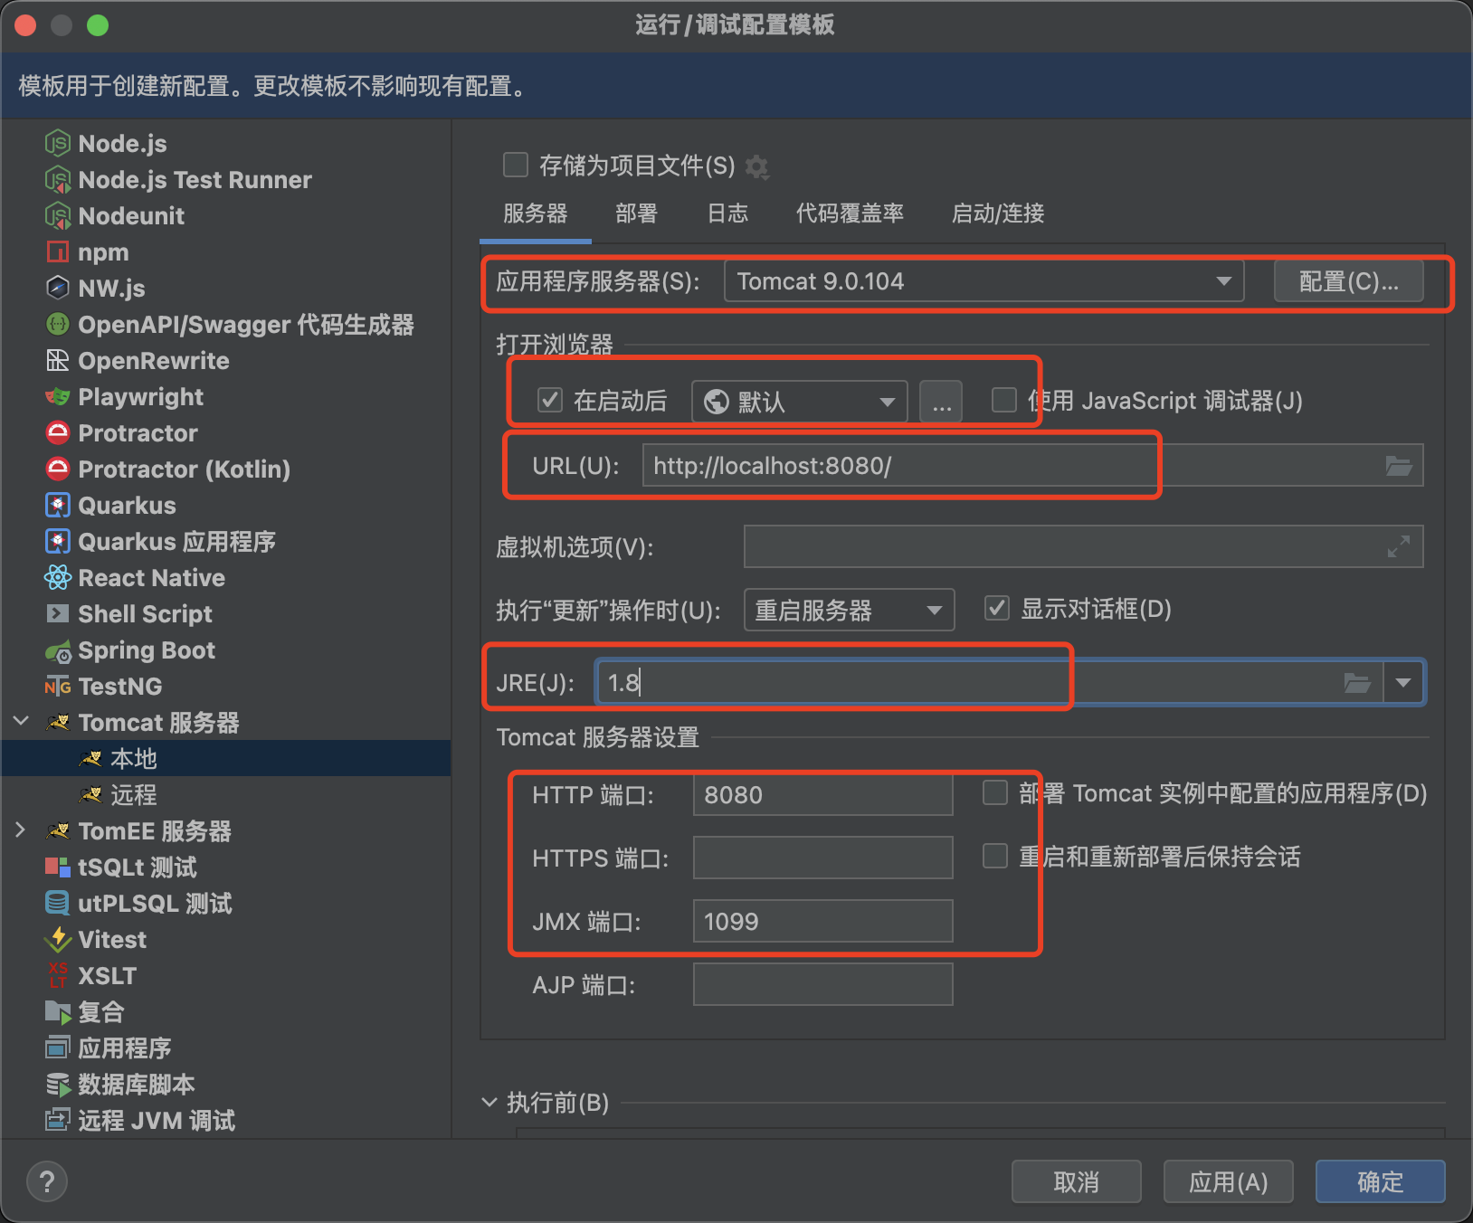The image size is (1473, 1223).
Task: Select the React Native template icon
Action: [58, 578]
